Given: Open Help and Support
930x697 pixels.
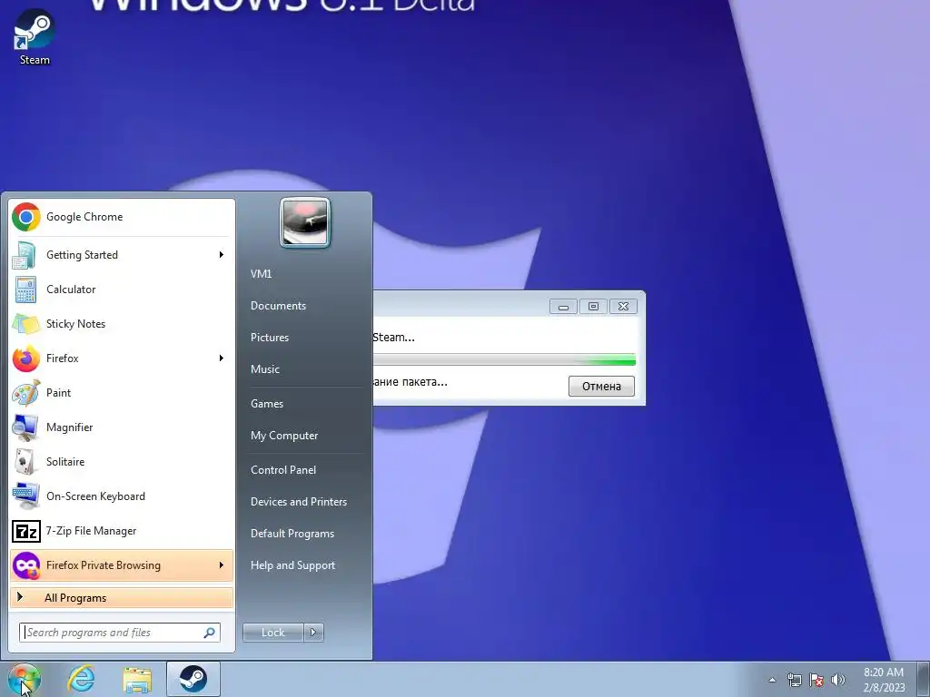Looking at the screenshot, I should point(293,565).
